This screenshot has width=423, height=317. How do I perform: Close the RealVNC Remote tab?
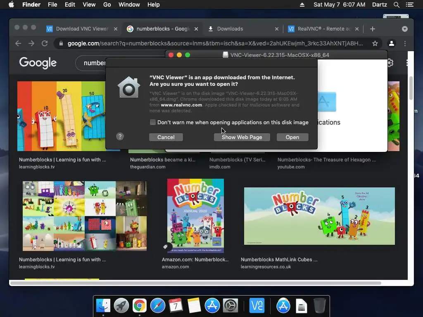(357, 29)
